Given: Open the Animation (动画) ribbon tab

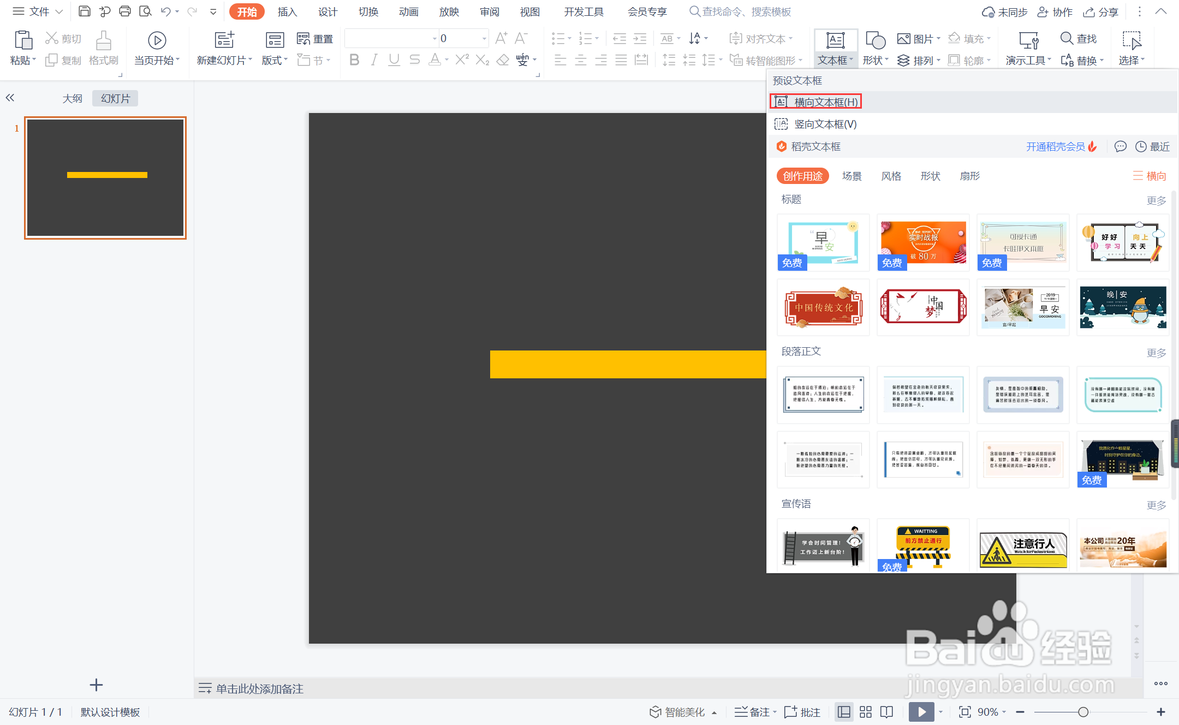Looking at the screenshot, I should point(408,11).
